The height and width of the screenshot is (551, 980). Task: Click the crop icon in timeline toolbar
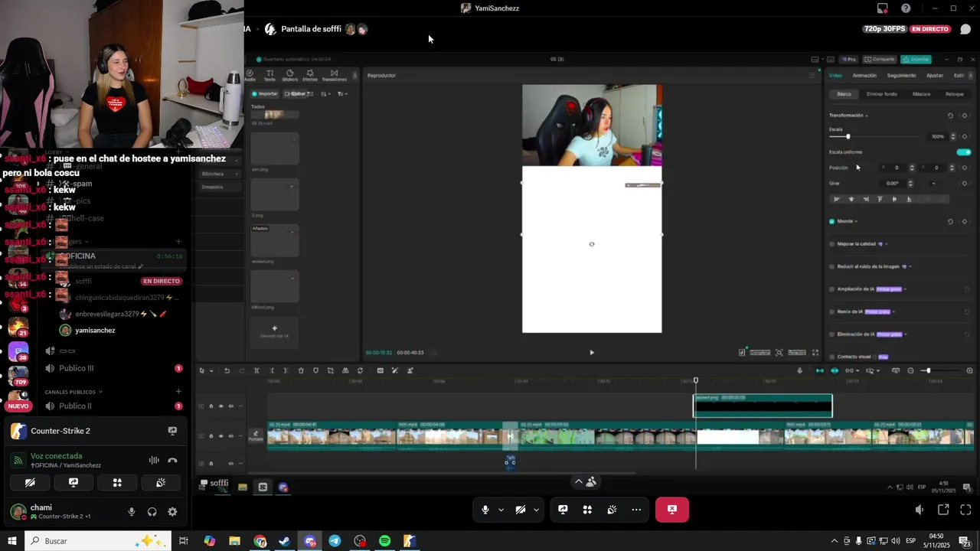coord(331,370)
